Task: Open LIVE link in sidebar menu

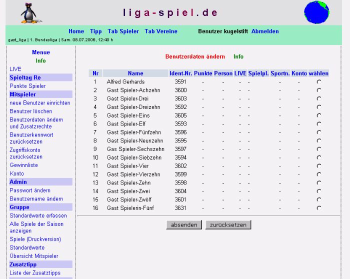Action: tap(15, 69)
